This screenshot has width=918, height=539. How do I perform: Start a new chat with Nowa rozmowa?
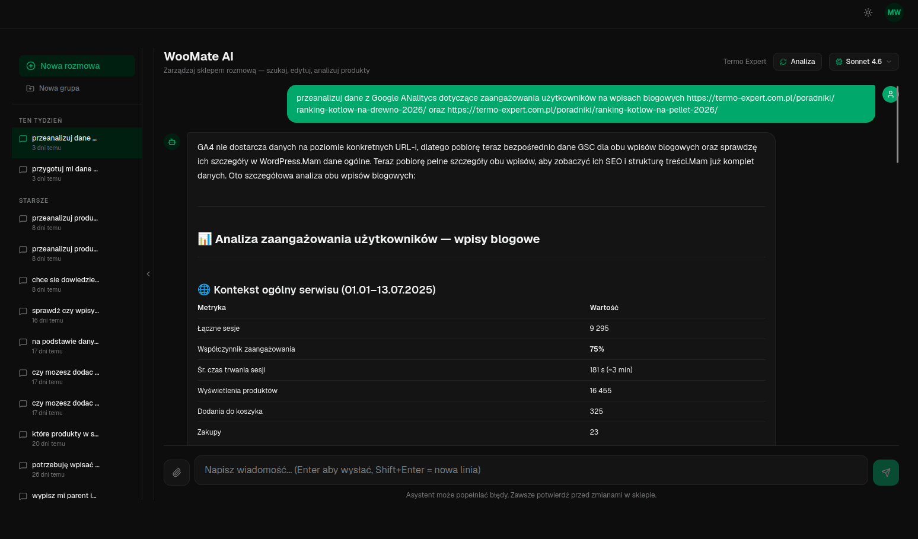tap(77, 66)
